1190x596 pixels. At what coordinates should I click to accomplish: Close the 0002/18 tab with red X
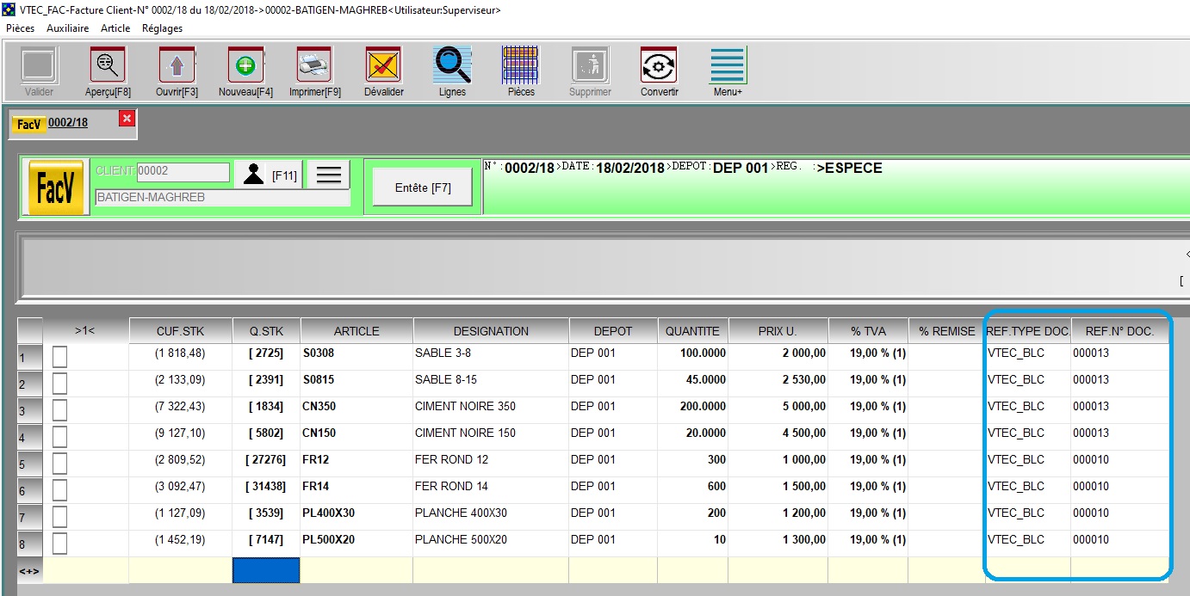(x=127, y=119)
